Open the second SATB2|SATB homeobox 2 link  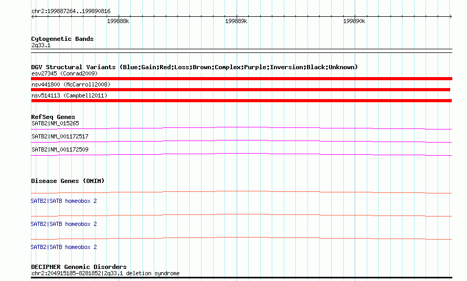(63, 224)
